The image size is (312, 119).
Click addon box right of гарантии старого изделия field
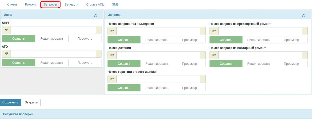[203, 79]
